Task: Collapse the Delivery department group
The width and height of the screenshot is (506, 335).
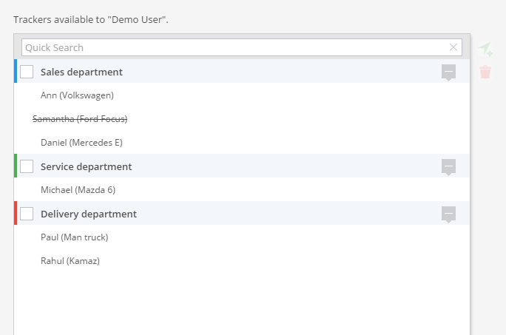Action: click(448, 214)
